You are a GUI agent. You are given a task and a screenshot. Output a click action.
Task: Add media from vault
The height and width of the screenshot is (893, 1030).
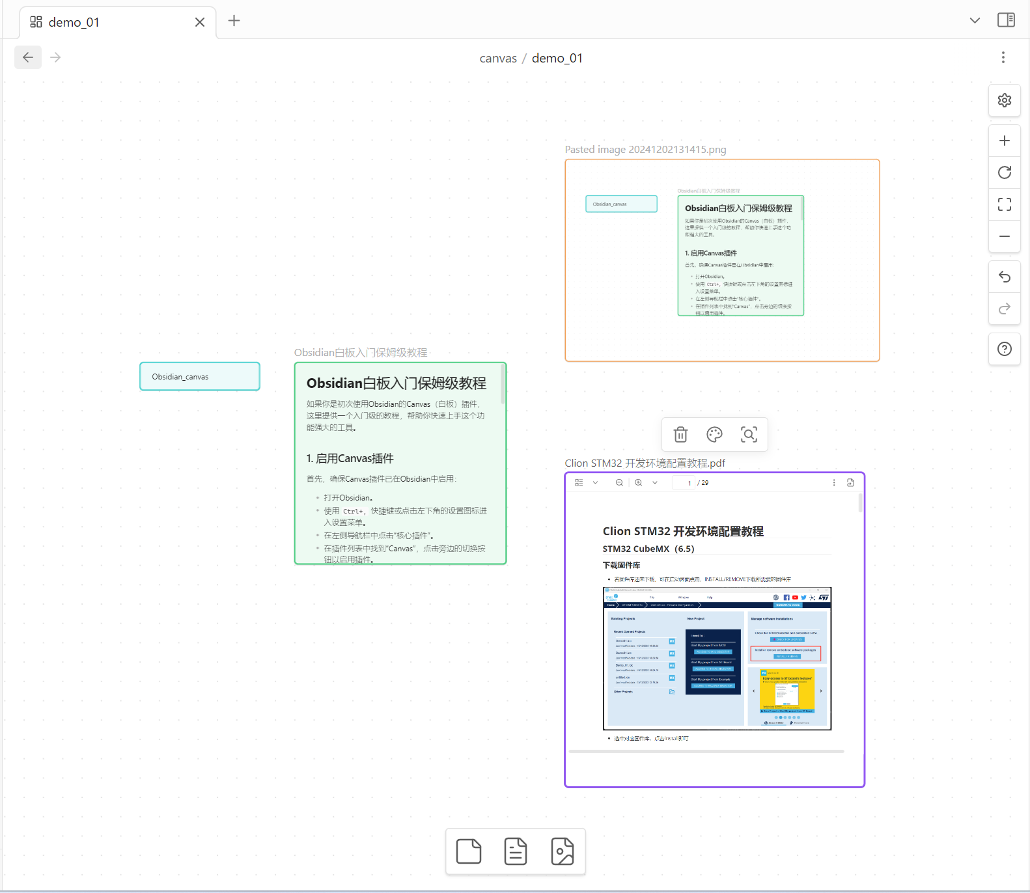pos(563,851)
